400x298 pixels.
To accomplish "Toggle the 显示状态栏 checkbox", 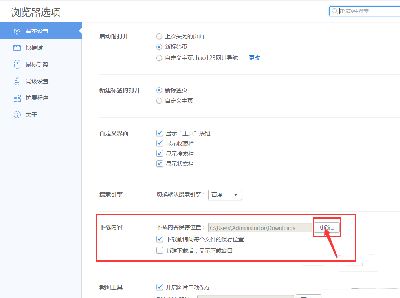I will (x=159, y=163).
